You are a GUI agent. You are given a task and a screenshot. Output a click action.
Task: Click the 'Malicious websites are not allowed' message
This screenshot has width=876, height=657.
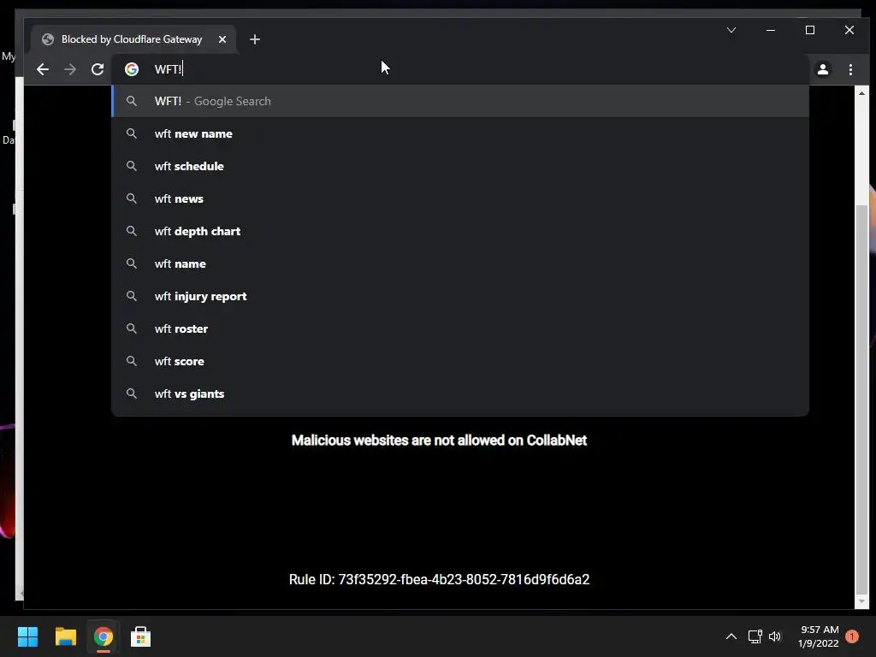click(x=439, y=441)
